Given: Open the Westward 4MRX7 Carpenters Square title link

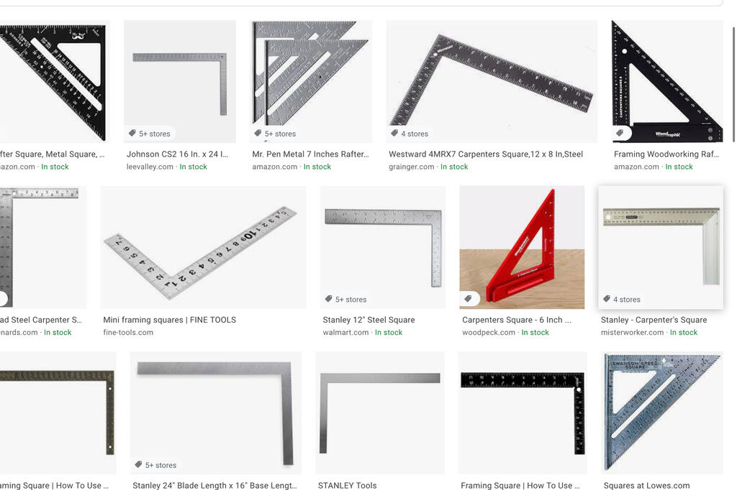Looking at the screenshot, I should coord(486,154).
